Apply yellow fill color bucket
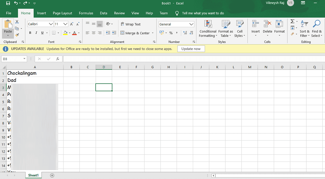 [x=65, y=33]
